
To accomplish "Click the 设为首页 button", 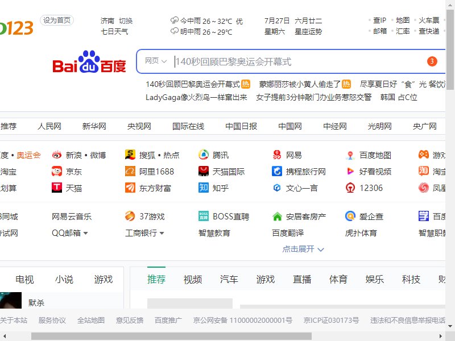I will (x=57, y=20).
